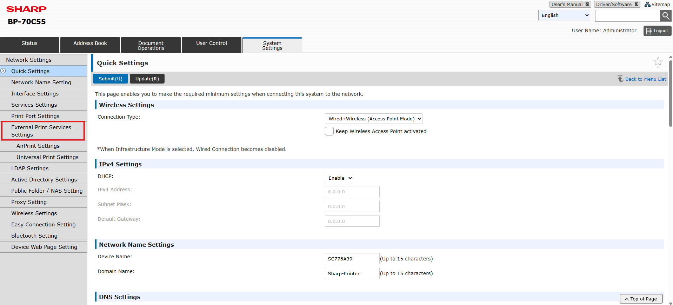This screenshot has width=673, height=305.
Task: Open the Connection Type dropdown
Action: click(x=373, y=119)
